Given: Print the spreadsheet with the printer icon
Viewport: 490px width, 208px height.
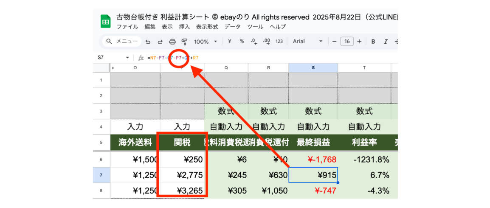Looking at the screenshot, I should 172,42.
